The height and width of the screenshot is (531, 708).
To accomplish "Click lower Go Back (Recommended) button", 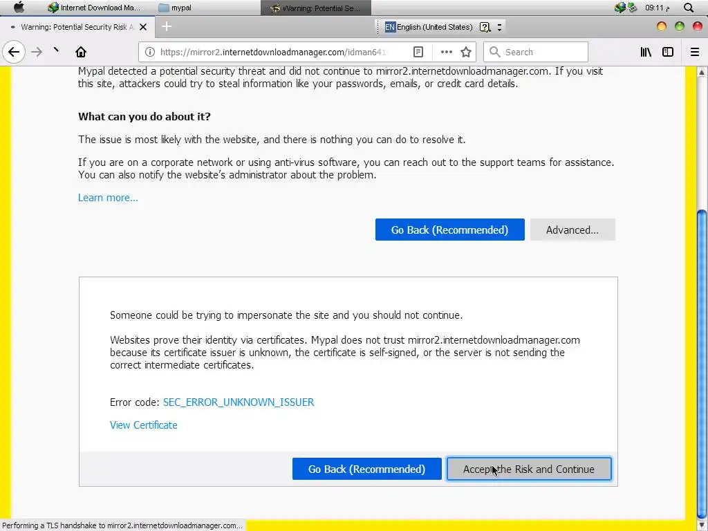I will coord(366,469).
